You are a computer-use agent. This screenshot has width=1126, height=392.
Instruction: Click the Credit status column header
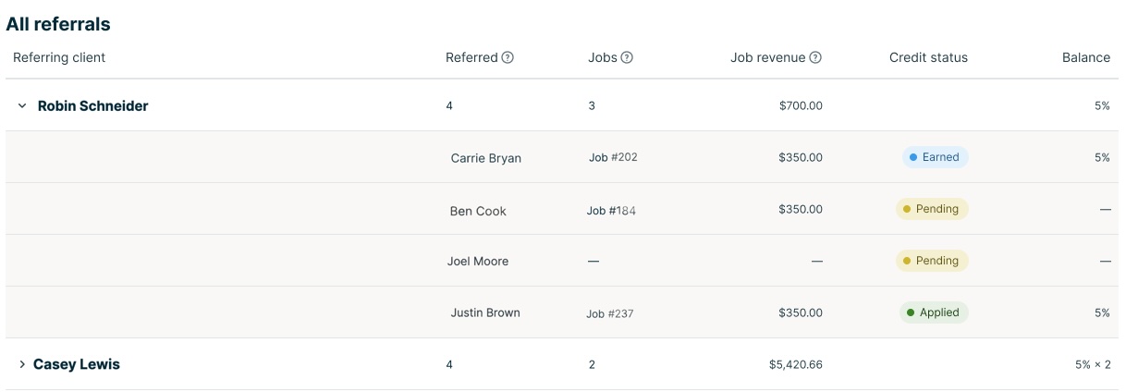point(928,57)
